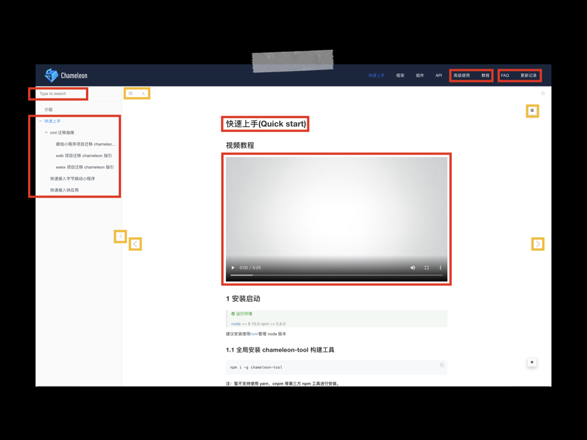Follow the nvm link
587x440 pixels.
point(254,334)
